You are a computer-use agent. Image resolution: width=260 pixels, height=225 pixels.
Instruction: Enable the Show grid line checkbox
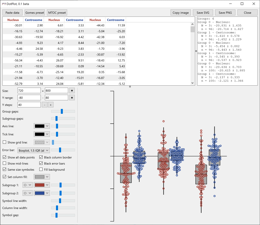(4, 142)
